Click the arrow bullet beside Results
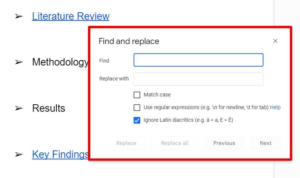300x178 pixels. 19,108
